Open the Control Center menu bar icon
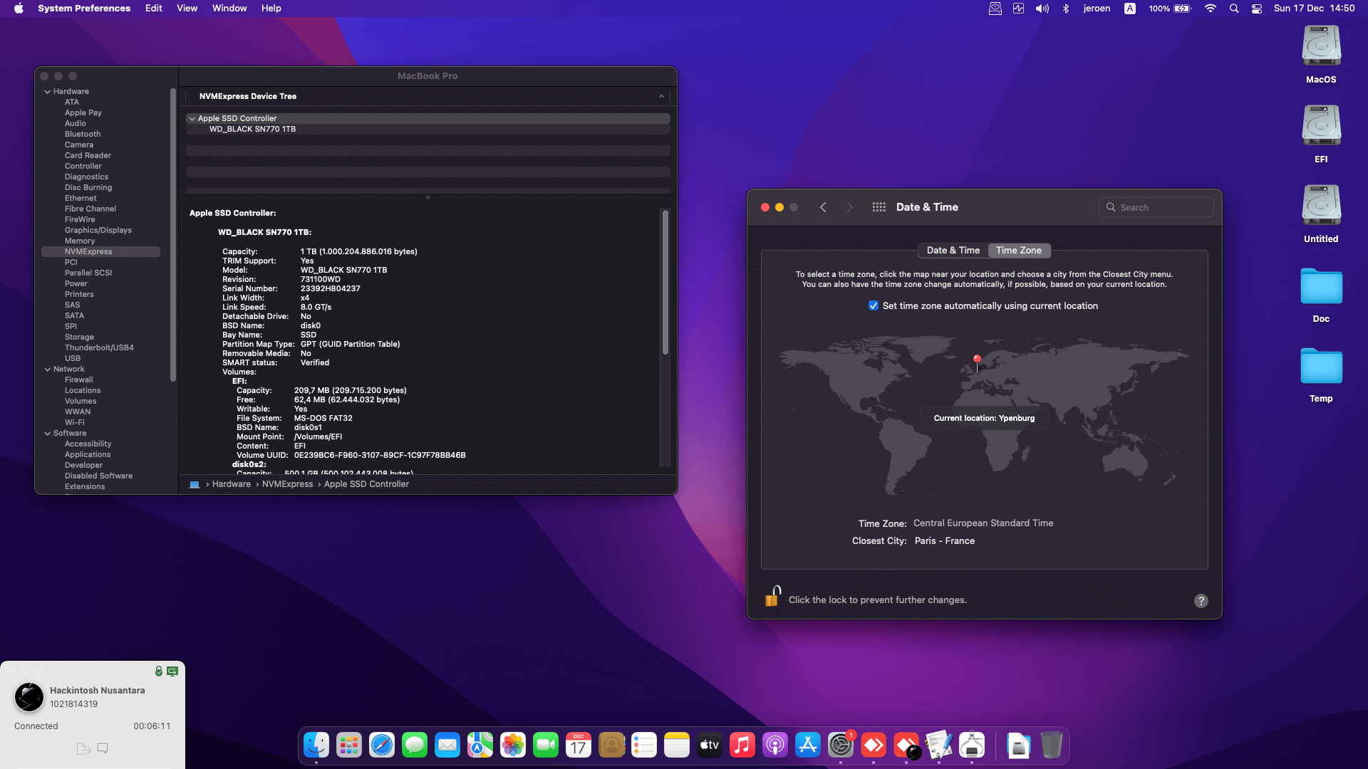 point(1257,9)
